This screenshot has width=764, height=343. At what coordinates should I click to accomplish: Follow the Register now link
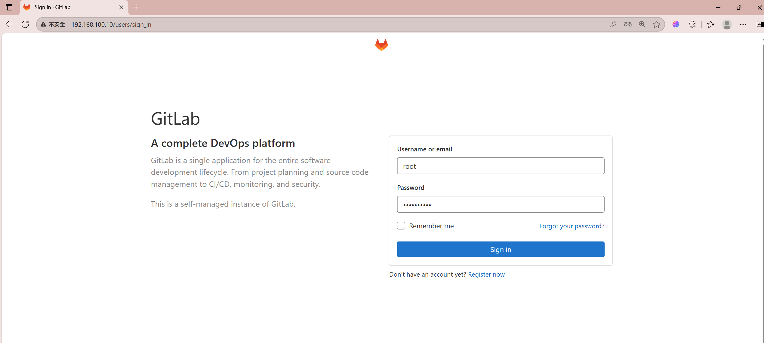[486, 274]
